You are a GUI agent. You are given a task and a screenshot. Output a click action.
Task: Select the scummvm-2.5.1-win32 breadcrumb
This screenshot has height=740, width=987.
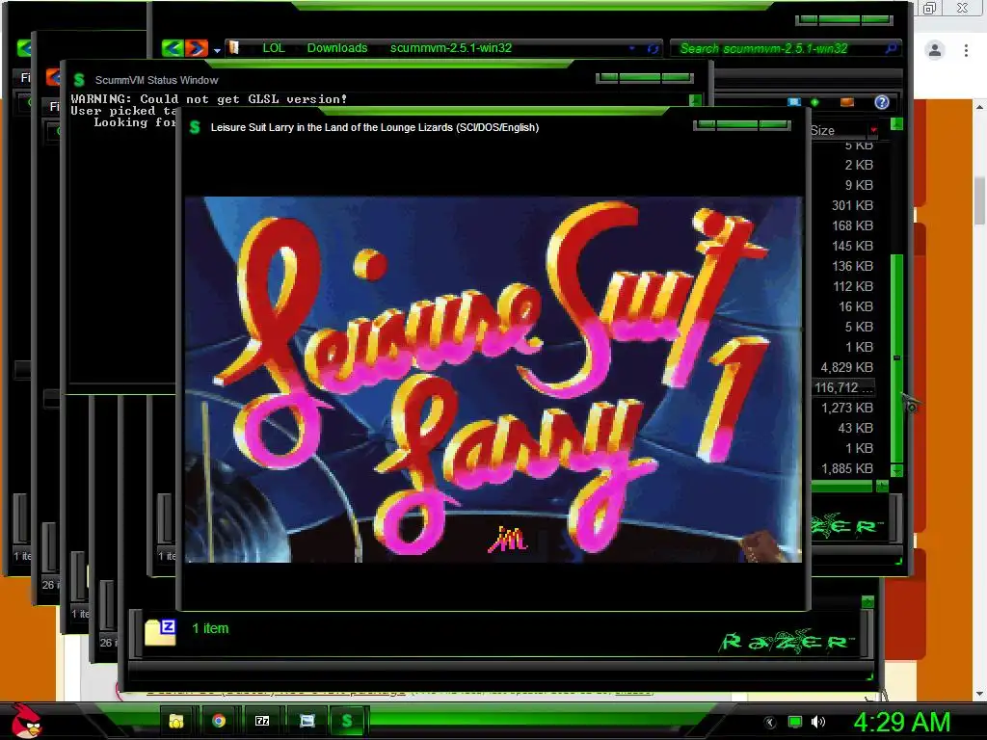(x=451, y=48)
